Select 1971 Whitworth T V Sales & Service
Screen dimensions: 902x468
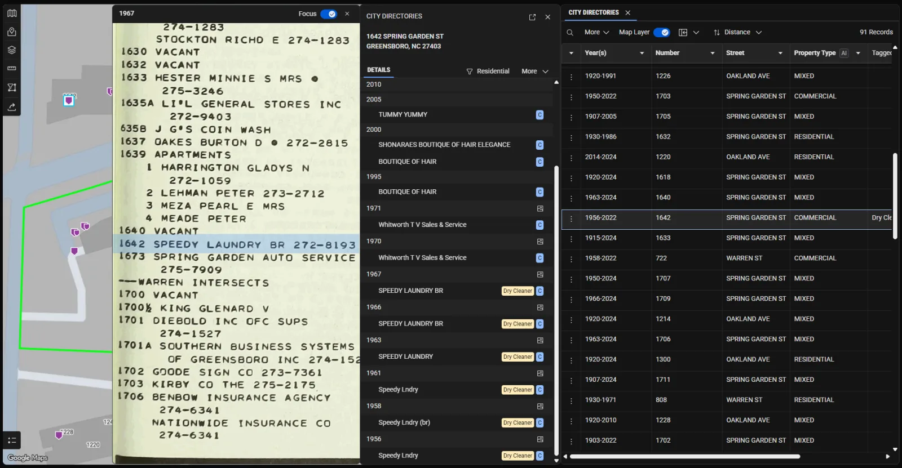(422, 225)
